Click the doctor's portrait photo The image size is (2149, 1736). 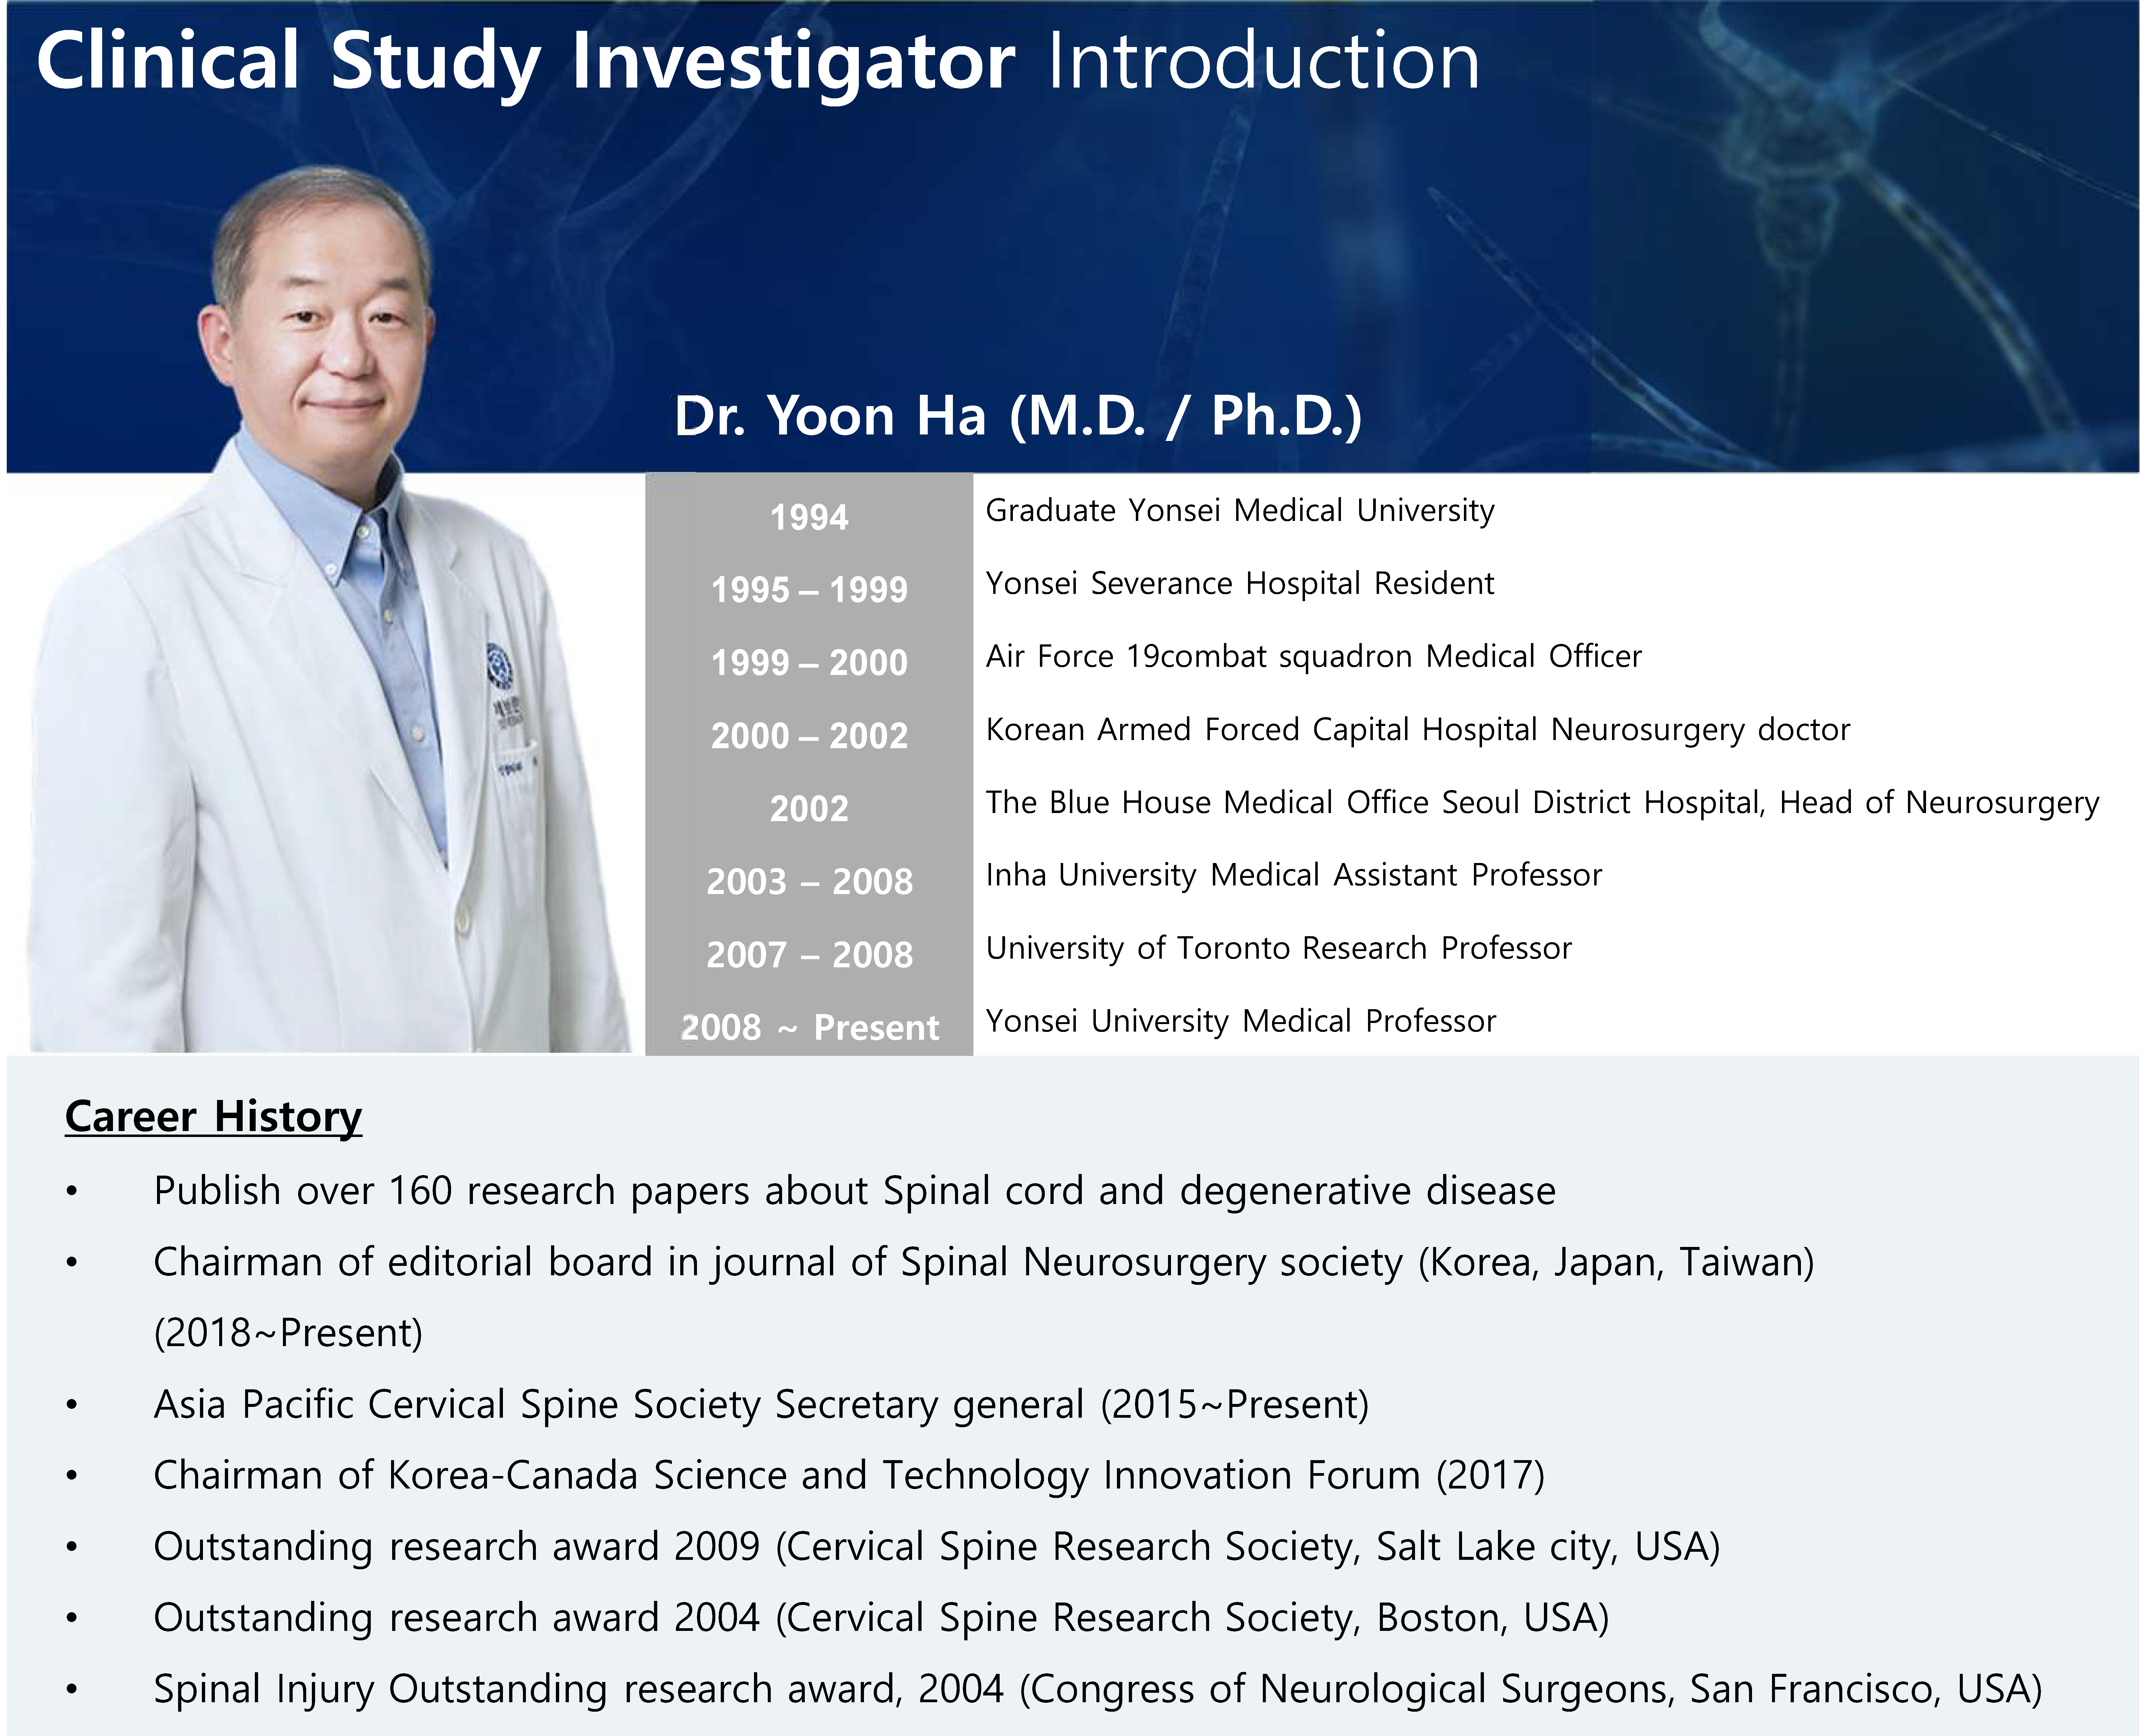pos(330,608)
